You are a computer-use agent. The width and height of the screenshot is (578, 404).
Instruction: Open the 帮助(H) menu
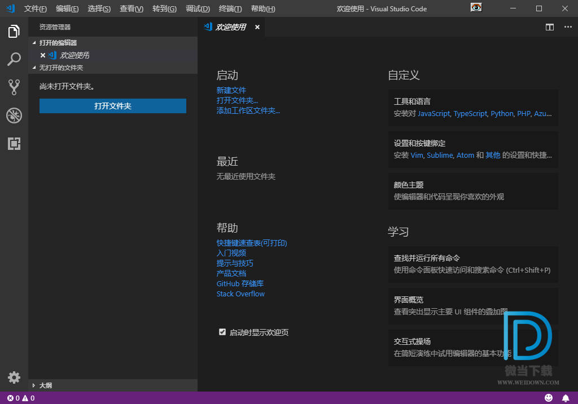pos(263,9)
